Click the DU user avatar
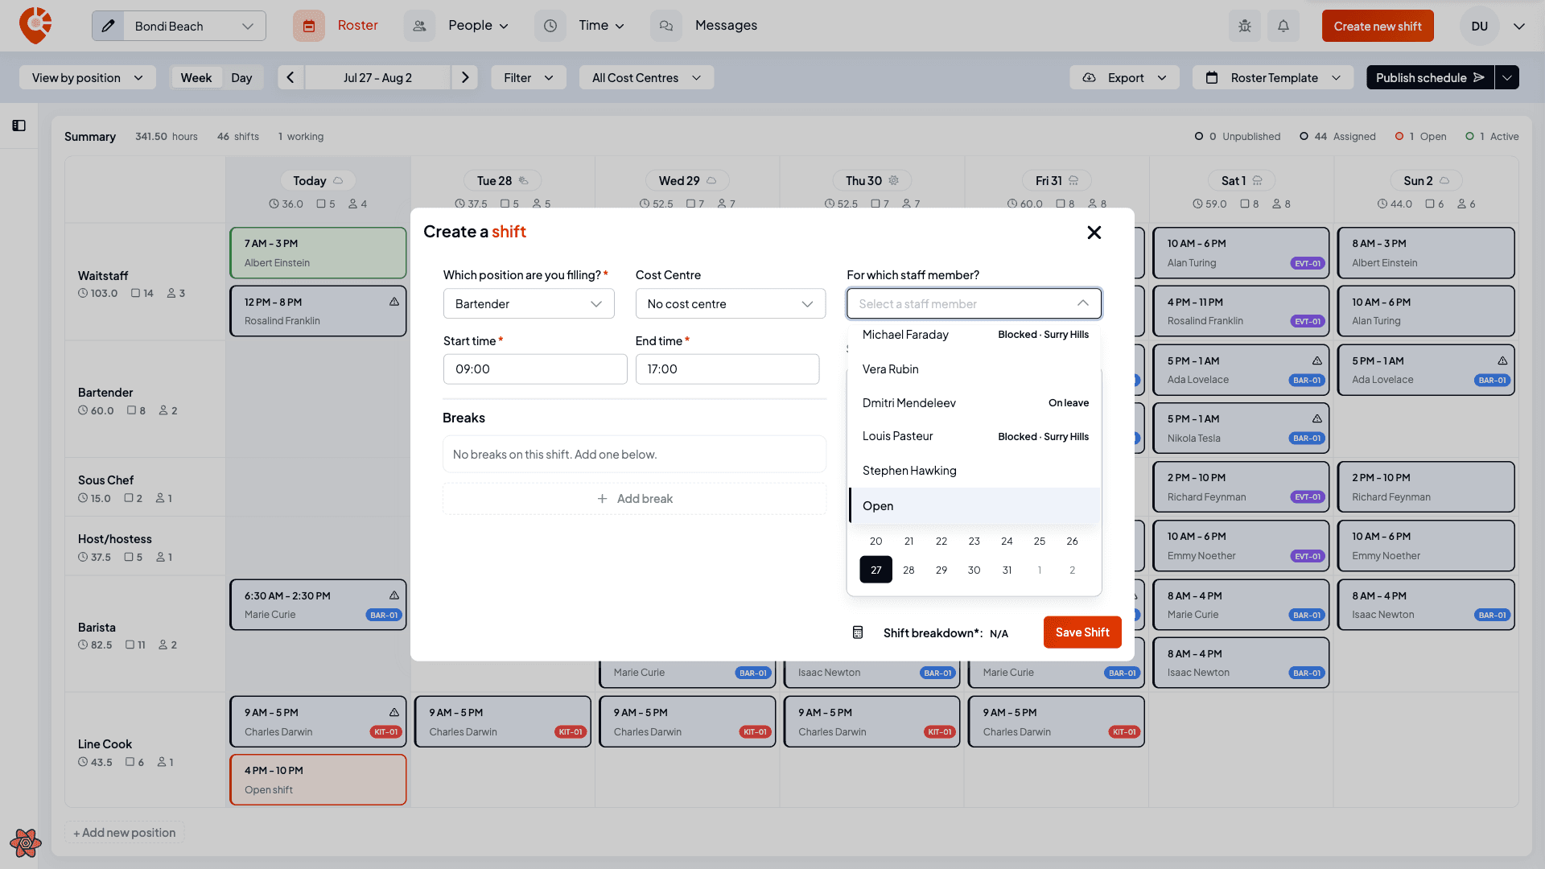Viewport: 1545px width, 869px height. point(1479,26)
